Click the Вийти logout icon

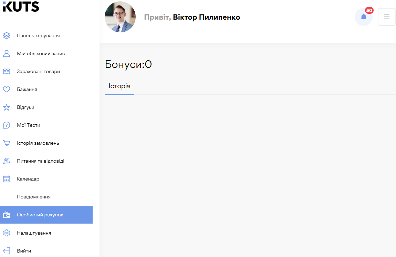coord(7,251)
